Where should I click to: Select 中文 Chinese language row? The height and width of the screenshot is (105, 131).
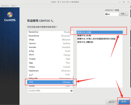click(x=50, y=82)
